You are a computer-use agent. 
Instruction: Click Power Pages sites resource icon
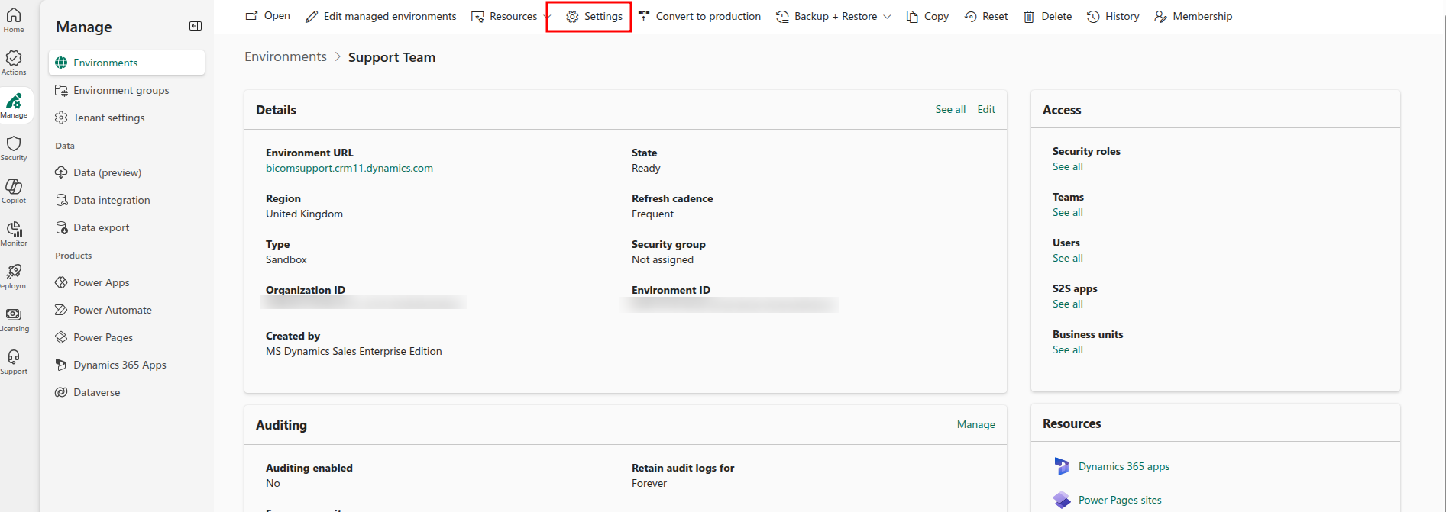pos(1062,500)
